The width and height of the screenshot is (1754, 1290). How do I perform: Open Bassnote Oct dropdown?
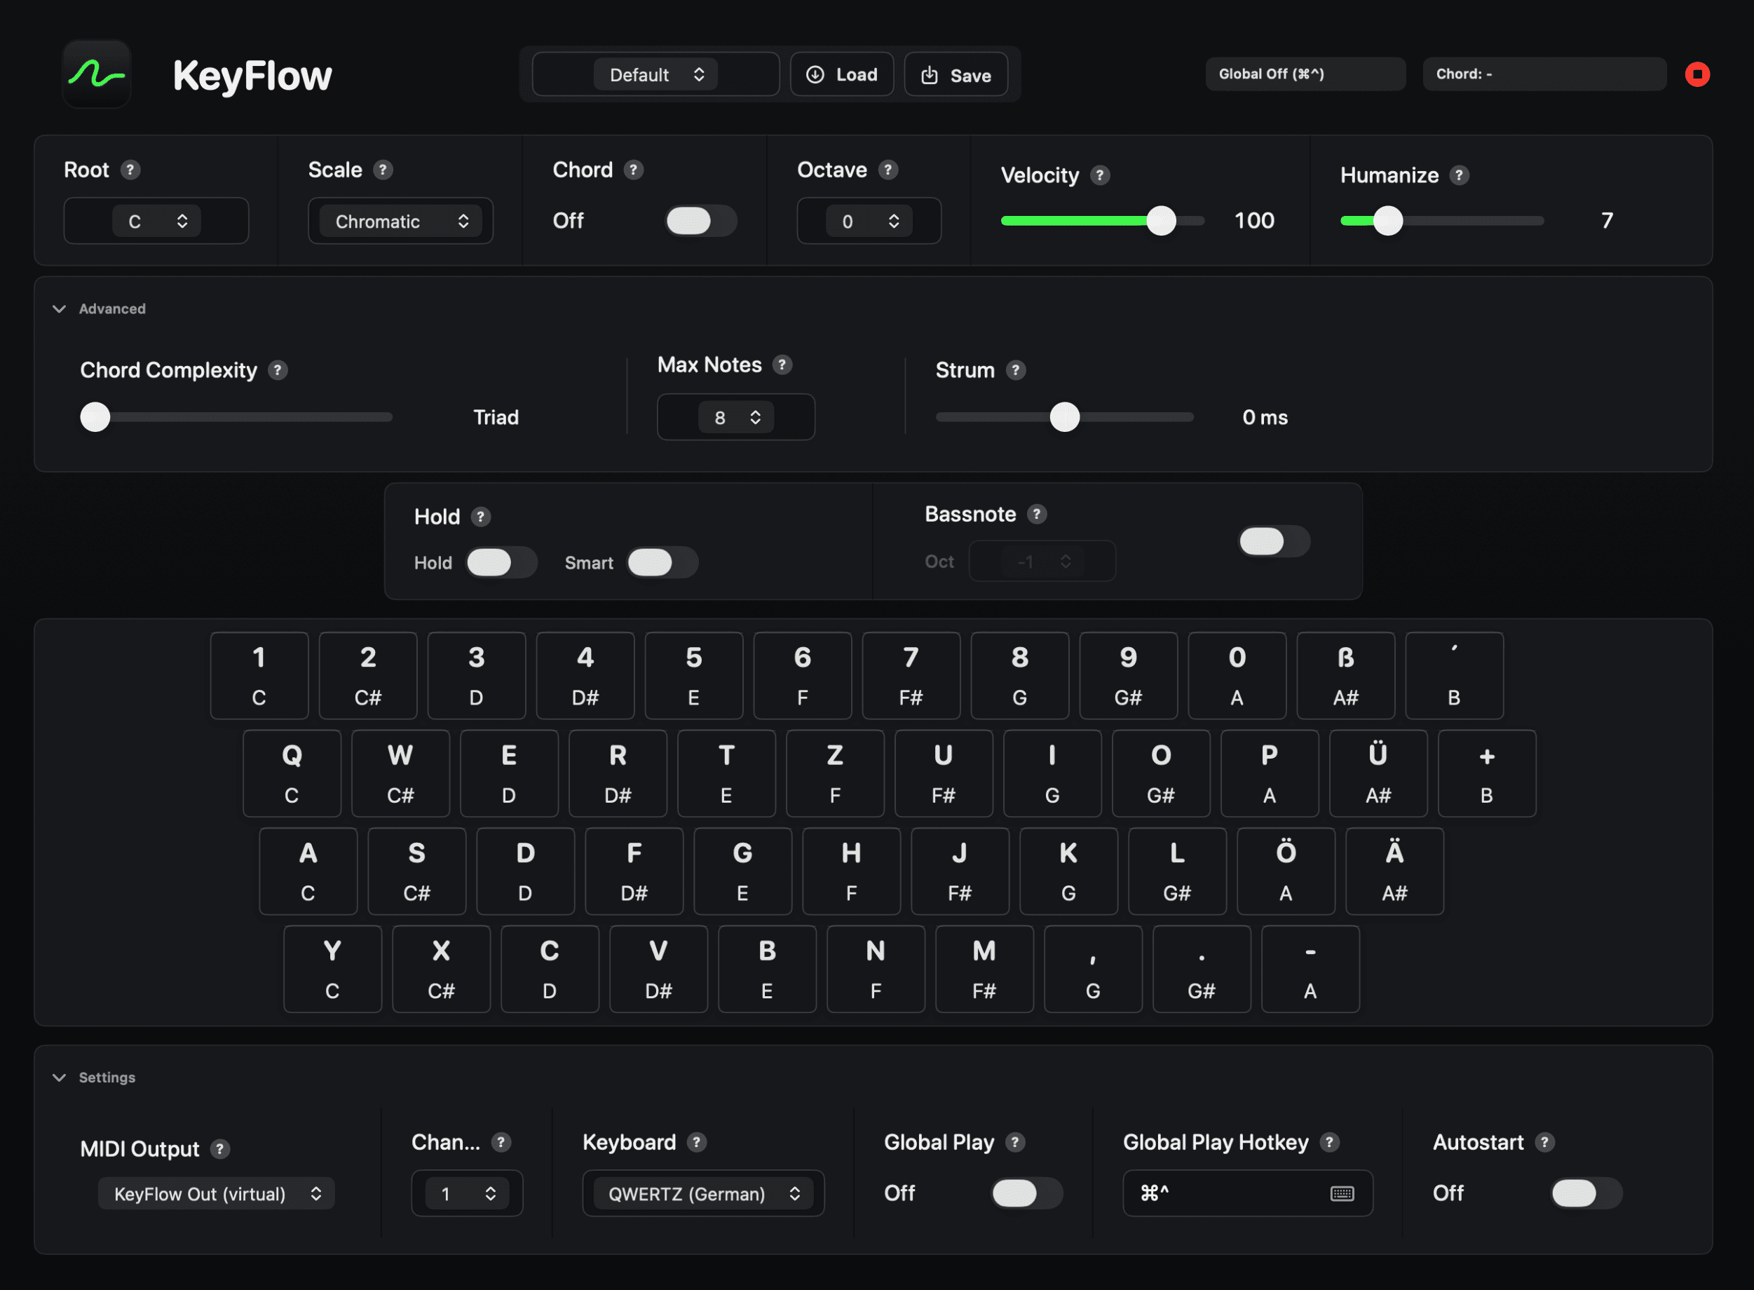tap(1042, 561)
